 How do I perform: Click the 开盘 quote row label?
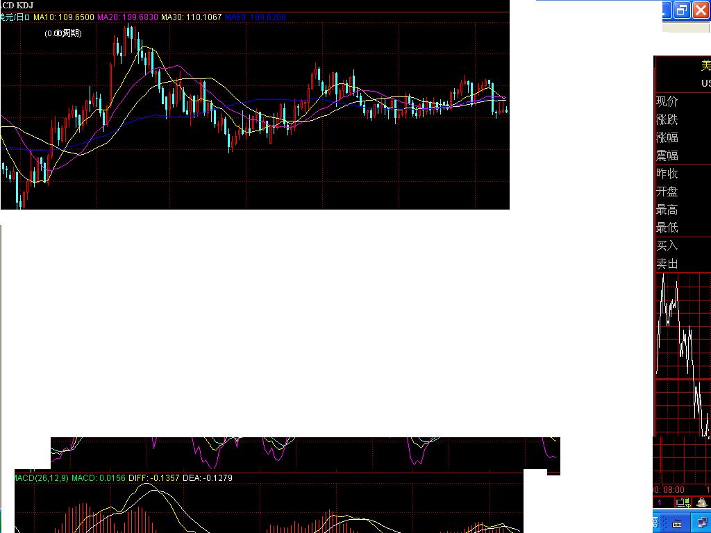pyautogui.click(x=667, y=192)
